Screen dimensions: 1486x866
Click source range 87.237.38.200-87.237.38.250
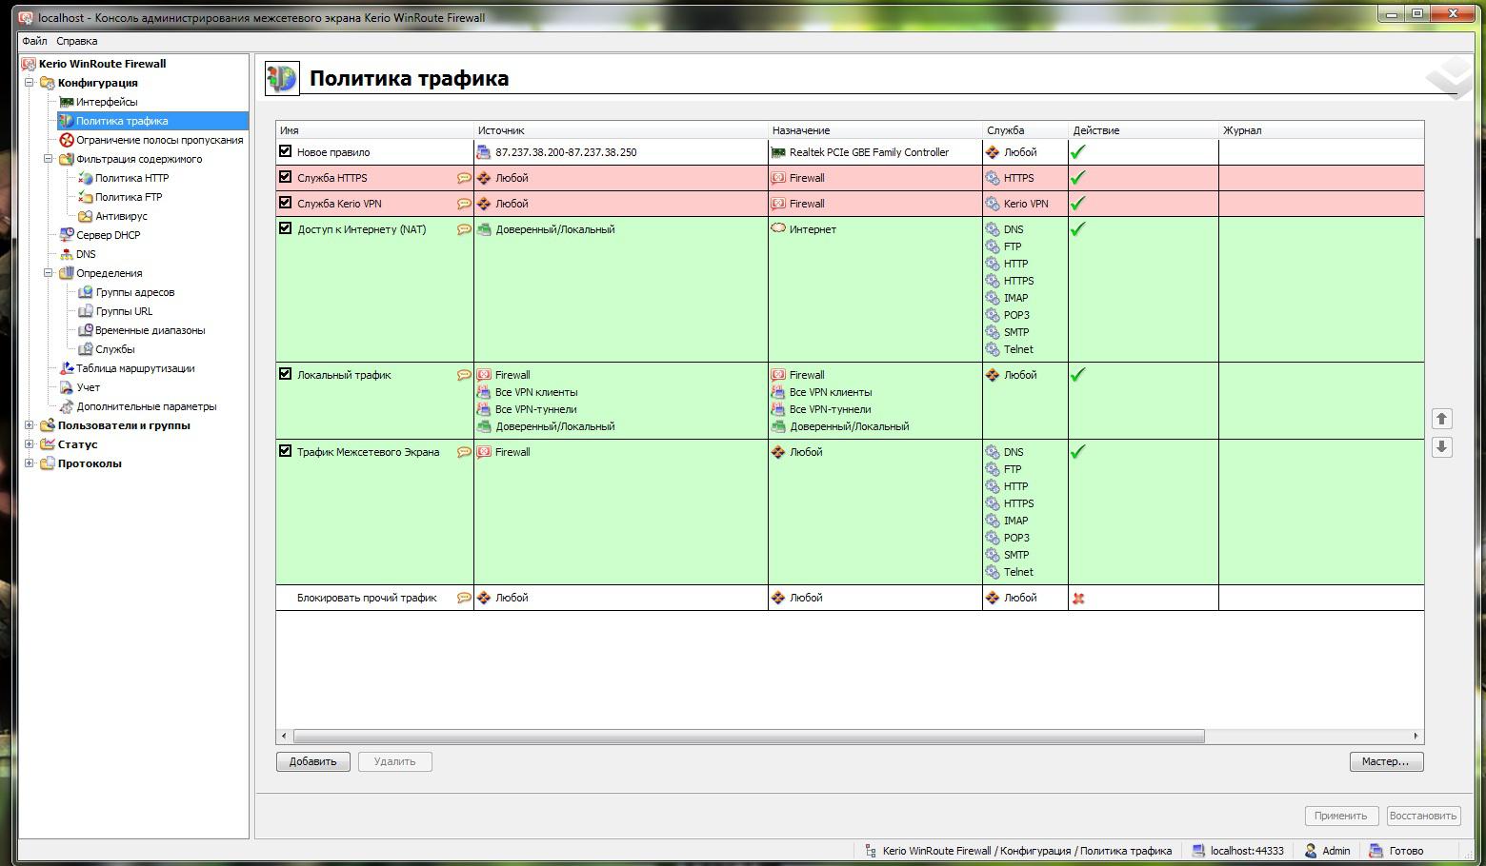(x=566, y=152)
